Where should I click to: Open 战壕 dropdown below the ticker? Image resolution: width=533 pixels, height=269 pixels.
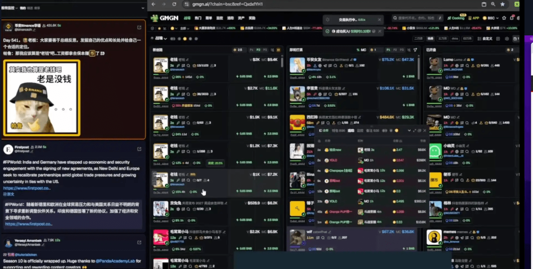(x=161, y=38)
